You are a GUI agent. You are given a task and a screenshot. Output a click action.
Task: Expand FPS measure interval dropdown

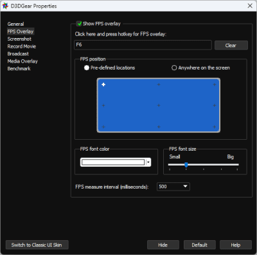173,187
